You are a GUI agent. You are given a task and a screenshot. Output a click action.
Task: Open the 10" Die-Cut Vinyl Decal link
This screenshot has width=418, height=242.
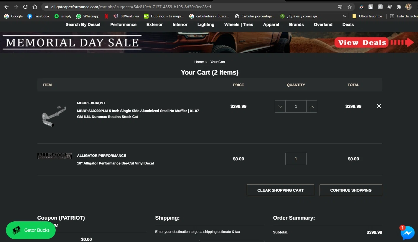coord(115,163)
